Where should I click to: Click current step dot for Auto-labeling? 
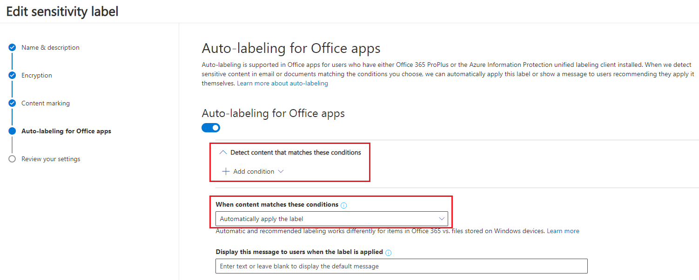pos(12,131)
